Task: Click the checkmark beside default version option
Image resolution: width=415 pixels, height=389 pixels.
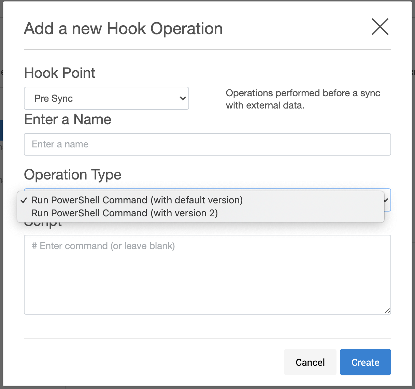Action: [x=24, y=200]
